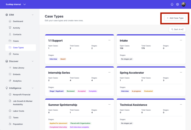Open Technical Assistance card options
This screenshot has width=191, height=130.
181,104
